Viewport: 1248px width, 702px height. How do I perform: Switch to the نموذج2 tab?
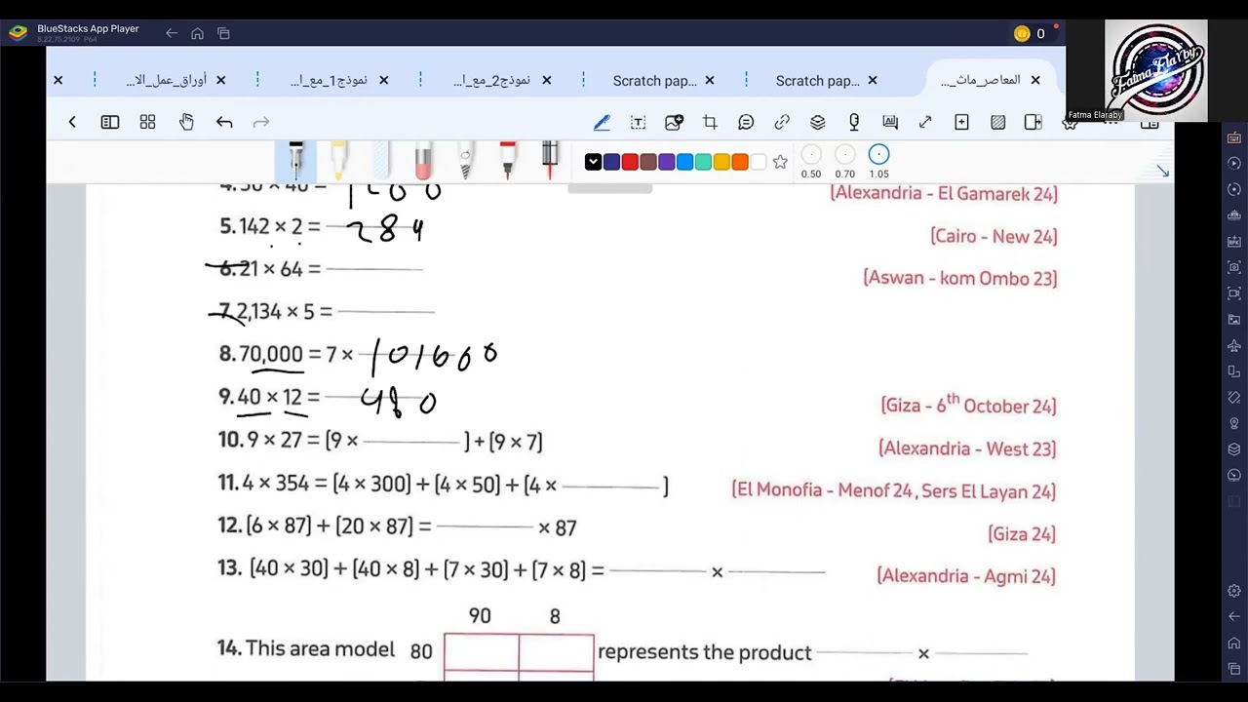pyautogui.click(x=491, y=80)
